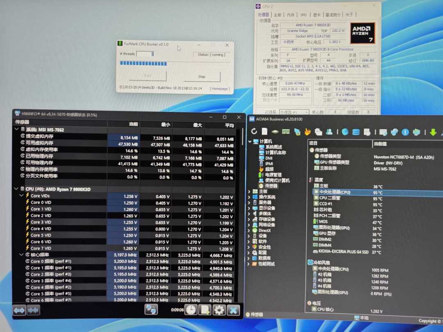Expand the 存储设备 node in AIDA64 tree
Image resolution: width=443 pixels, height=332 pixels.
[249, 219]
